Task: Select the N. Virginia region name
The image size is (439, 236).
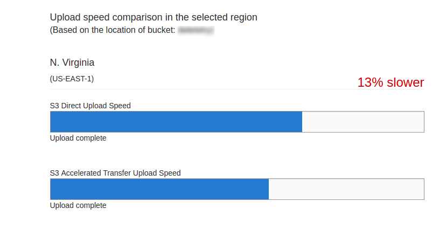Action: click(72, 63)
